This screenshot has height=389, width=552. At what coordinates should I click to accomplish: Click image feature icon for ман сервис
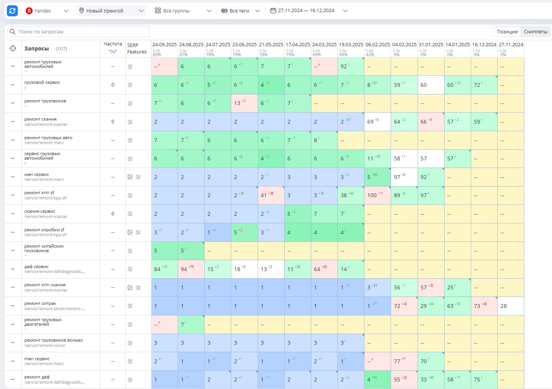click(x=130, y=177)
